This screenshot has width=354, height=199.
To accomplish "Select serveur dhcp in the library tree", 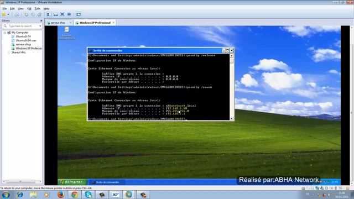I will (23, 44).
